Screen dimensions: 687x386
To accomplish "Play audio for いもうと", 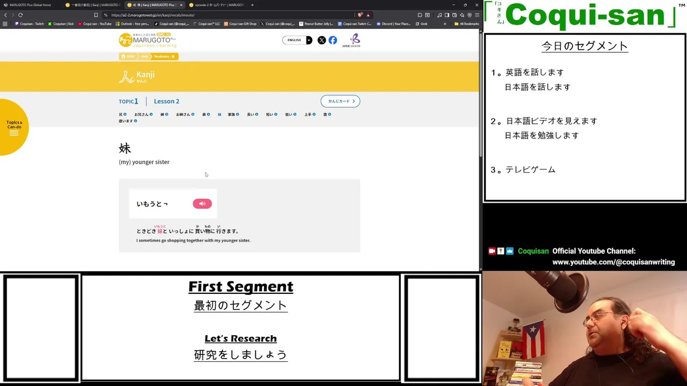I will [x=202, y=204].
